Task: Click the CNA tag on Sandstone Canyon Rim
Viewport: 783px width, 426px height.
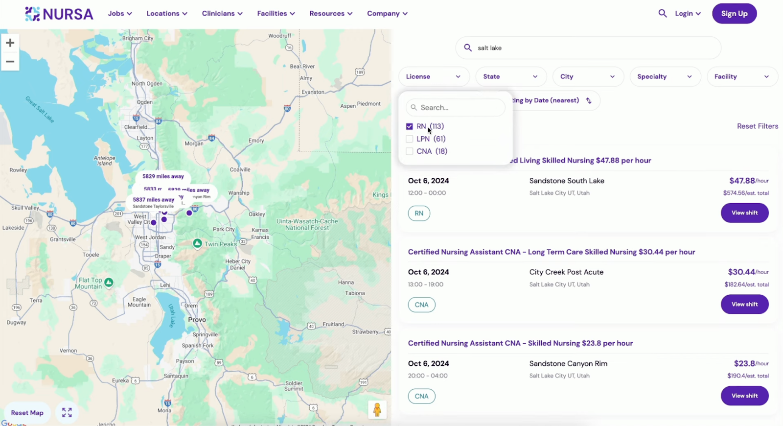Action: 421,396
